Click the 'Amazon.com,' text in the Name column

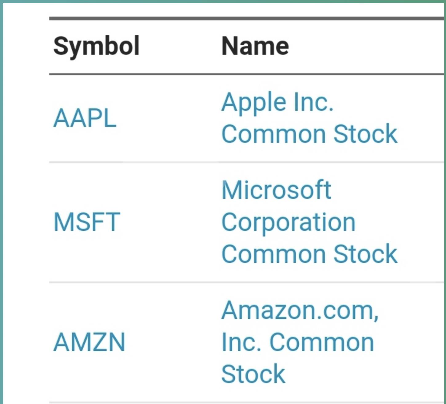300,310
